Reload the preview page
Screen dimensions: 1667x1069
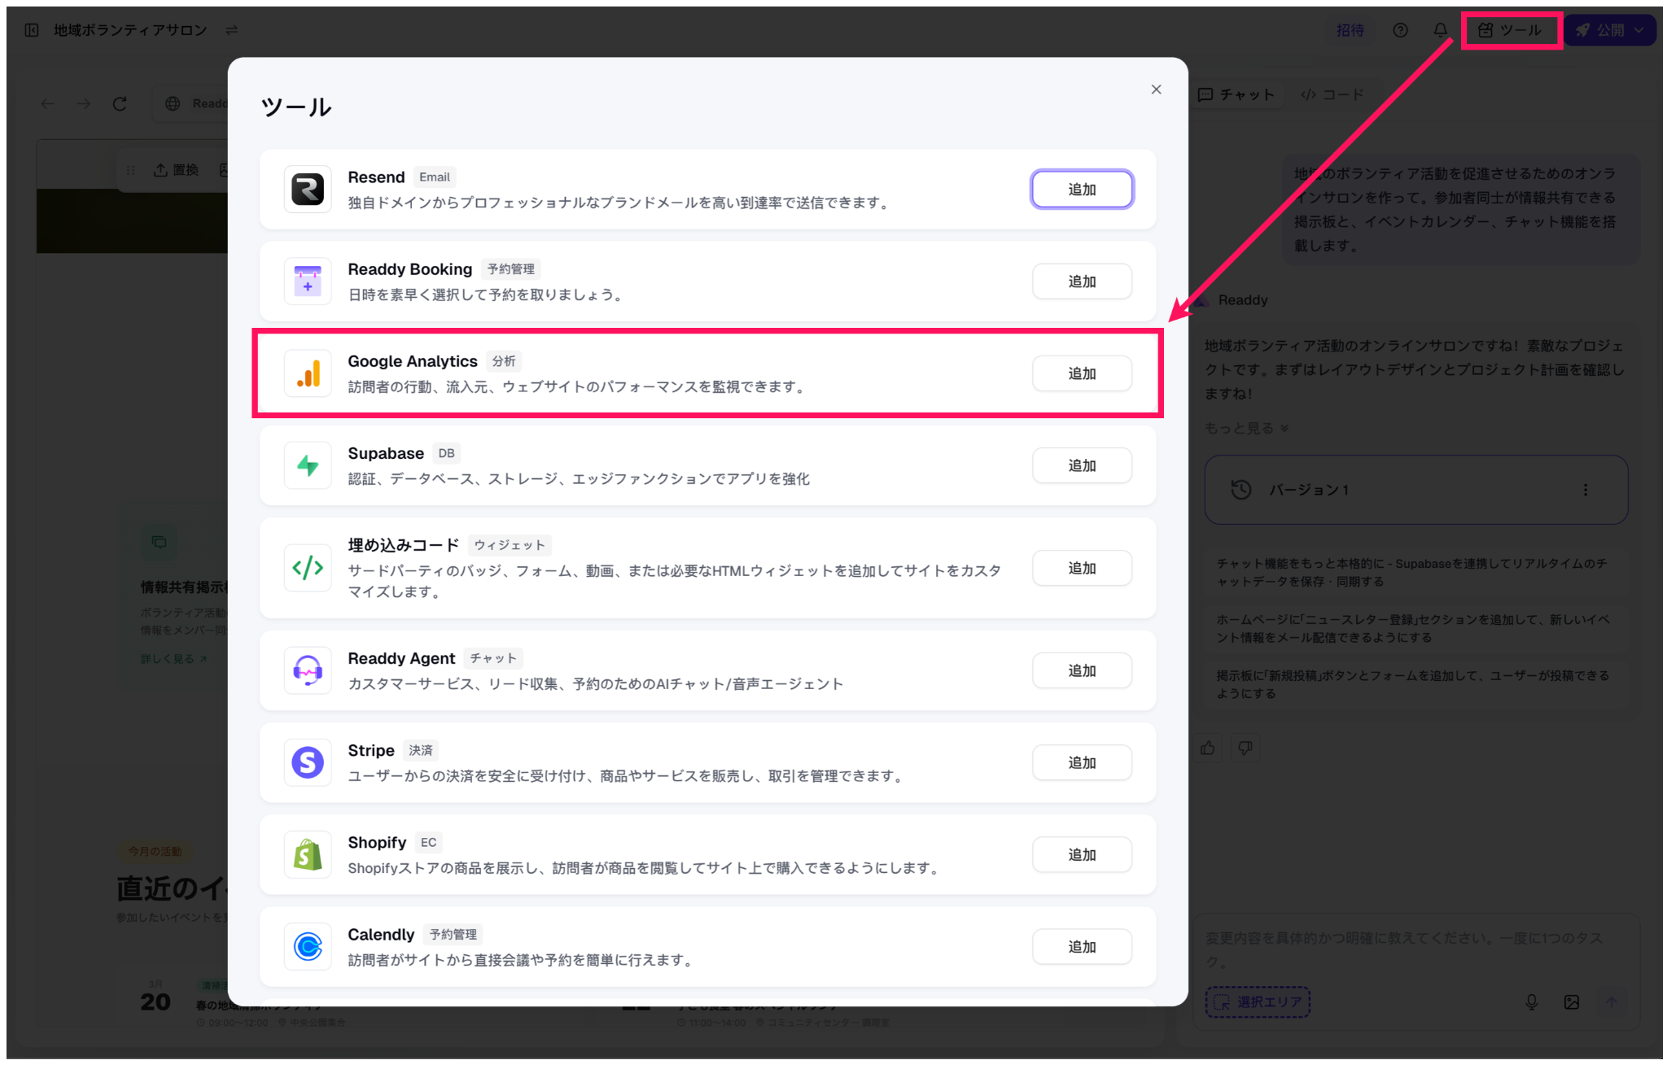tap(120, 103)
